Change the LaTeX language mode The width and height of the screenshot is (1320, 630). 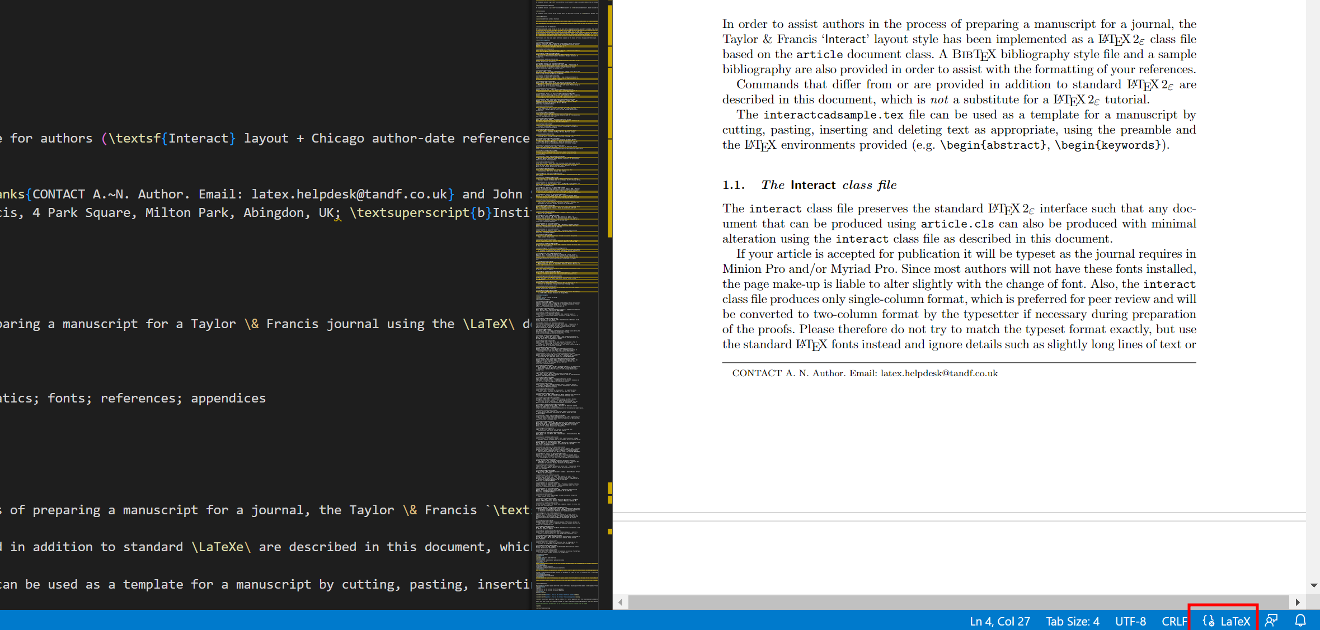[1235, 621]
